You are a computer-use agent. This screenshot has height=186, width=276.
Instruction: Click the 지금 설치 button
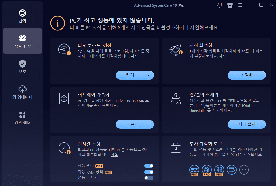click(x=247, y=124)
